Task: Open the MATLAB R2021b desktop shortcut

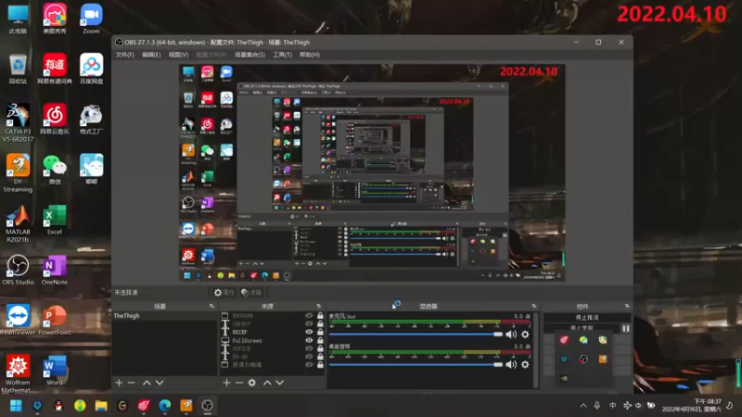Action: (x=18, y=224)
